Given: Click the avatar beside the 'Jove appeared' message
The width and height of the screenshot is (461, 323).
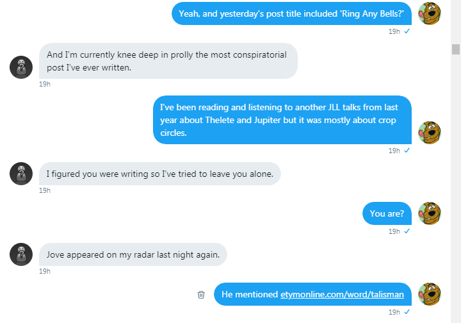Looking at the screenshot, I should pos(21,254).
